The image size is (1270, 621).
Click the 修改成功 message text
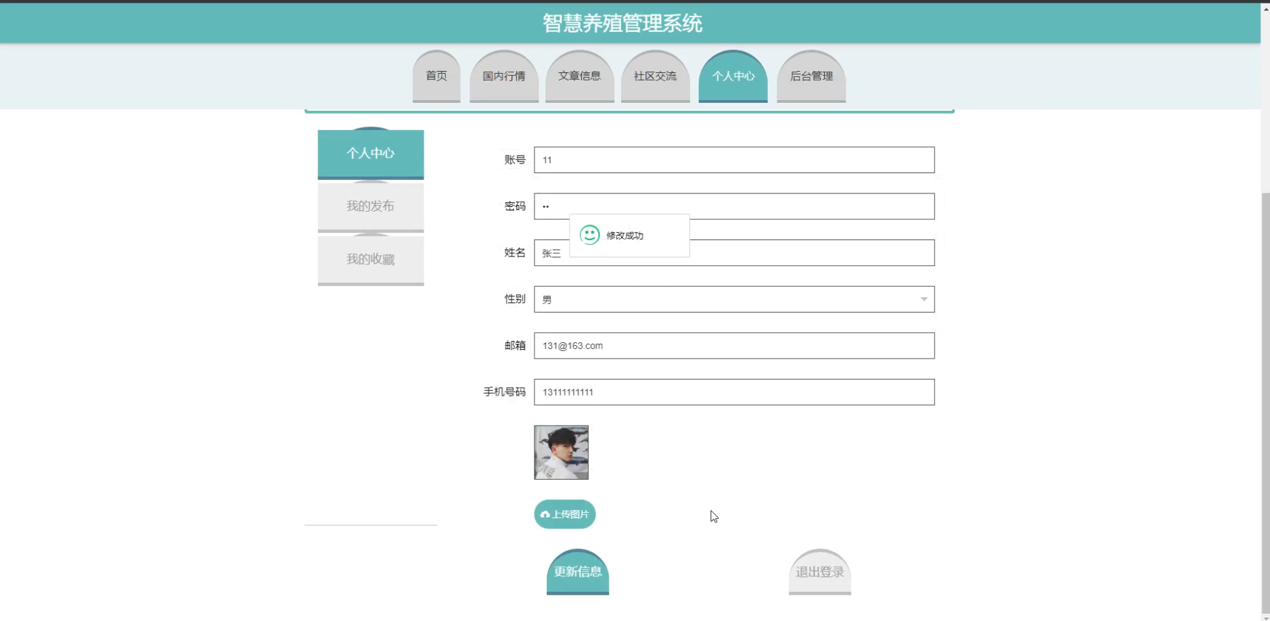click(625, 235)
